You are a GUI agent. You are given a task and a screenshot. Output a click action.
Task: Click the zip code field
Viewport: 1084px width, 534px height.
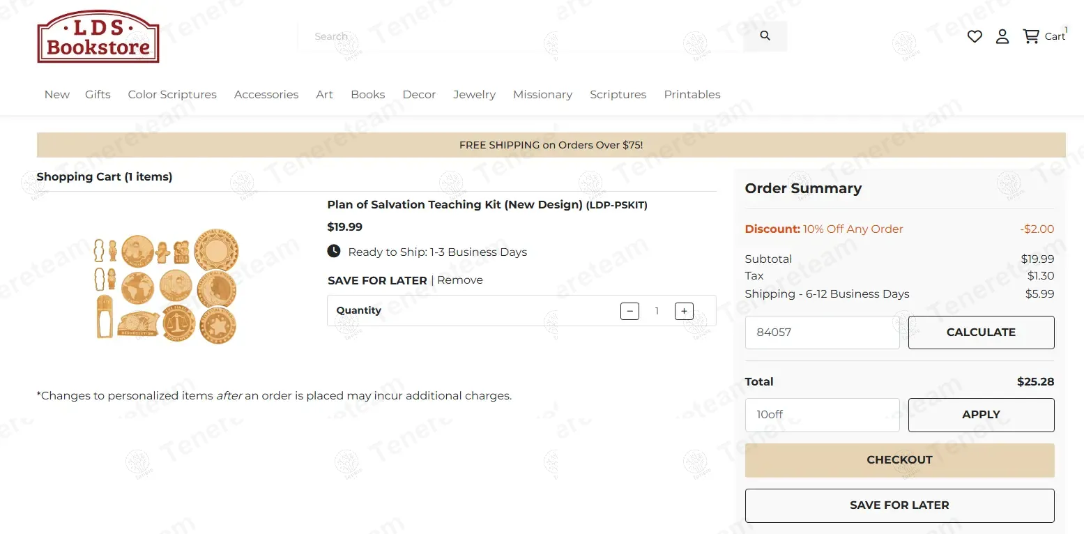[822, 333]
